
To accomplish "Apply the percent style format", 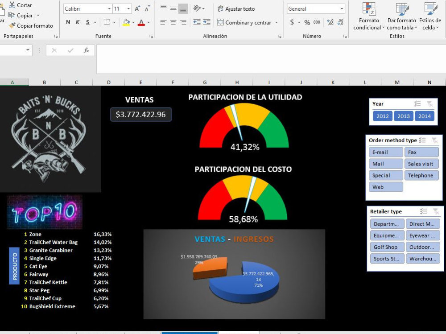I will coord(307,22).
